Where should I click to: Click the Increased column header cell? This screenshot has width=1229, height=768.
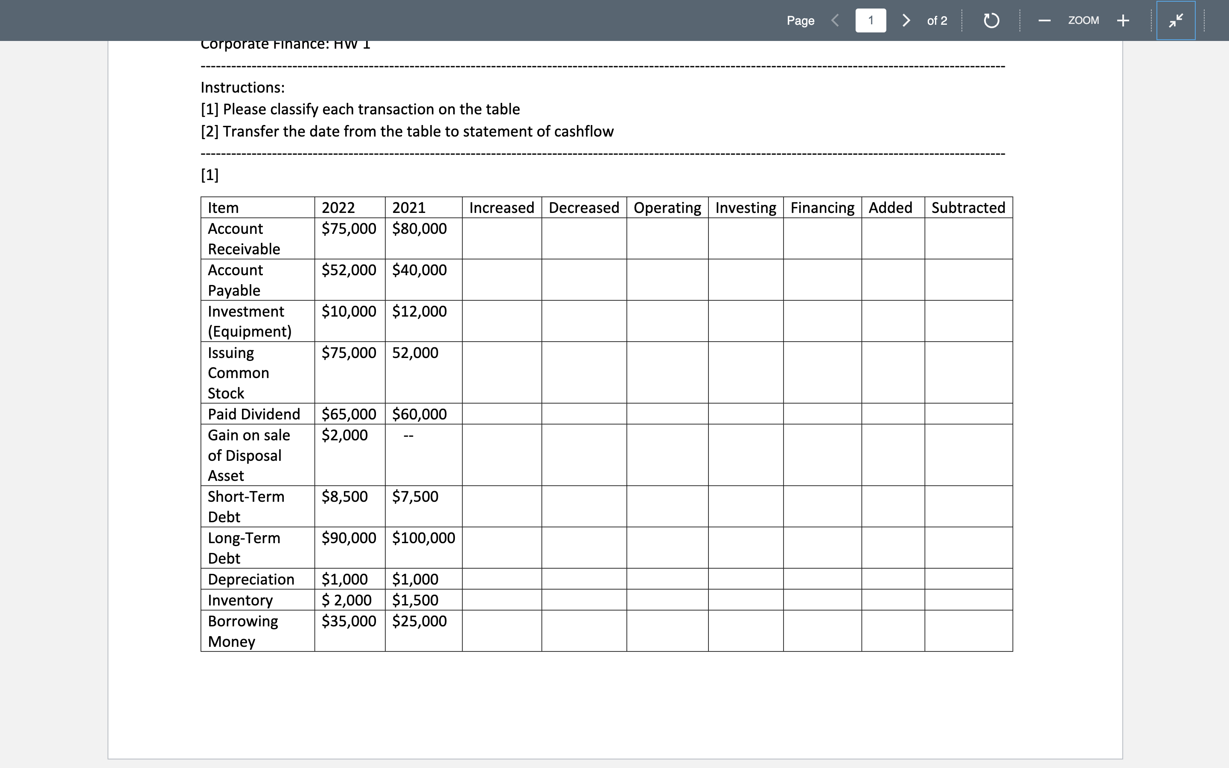[501, 208]
